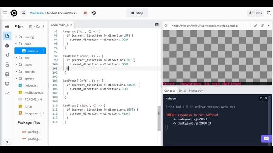Open template.html file
The width and height of the screenshot is (273, 153).
tap(34, 113)
